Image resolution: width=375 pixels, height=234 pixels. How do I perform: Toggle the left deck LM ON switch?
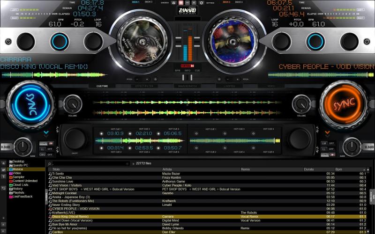point(46,144)
